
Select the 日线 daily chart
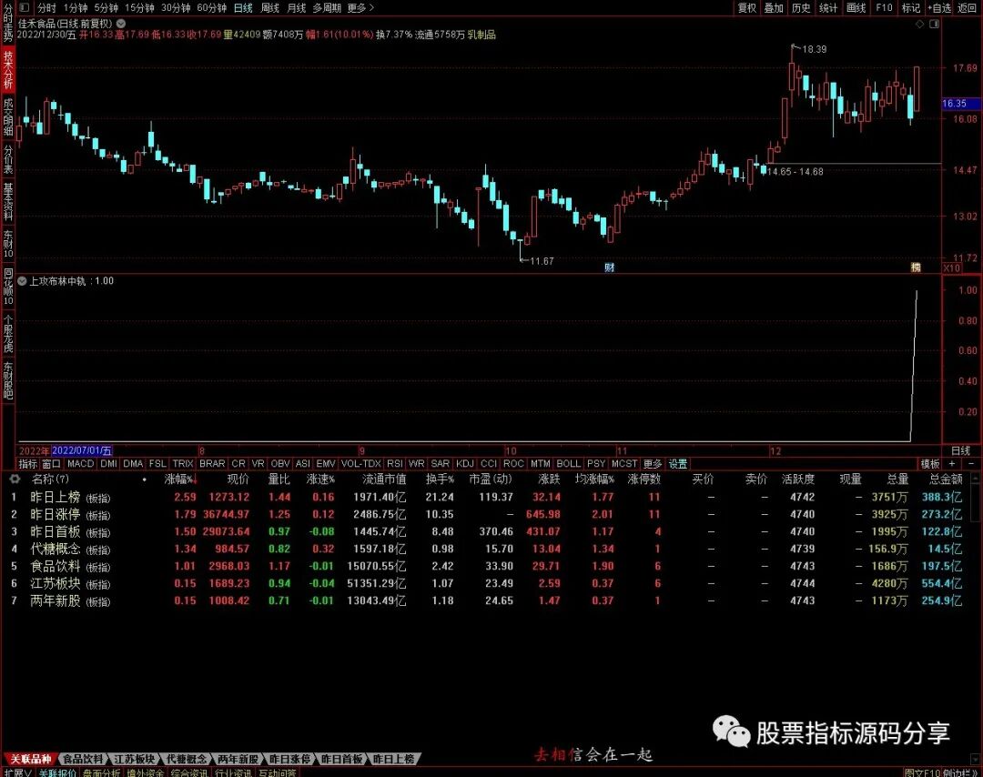(243, 7)
